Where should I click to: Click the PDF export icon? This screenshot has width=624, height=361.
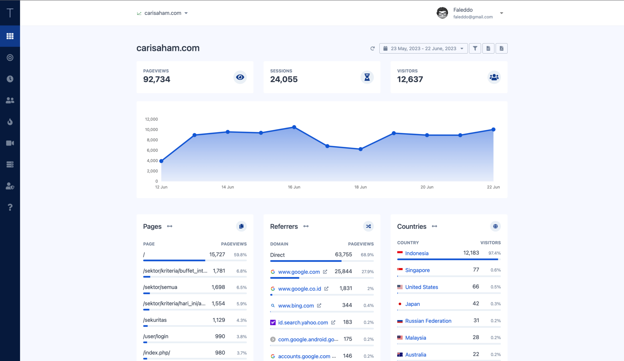point(502,48)
